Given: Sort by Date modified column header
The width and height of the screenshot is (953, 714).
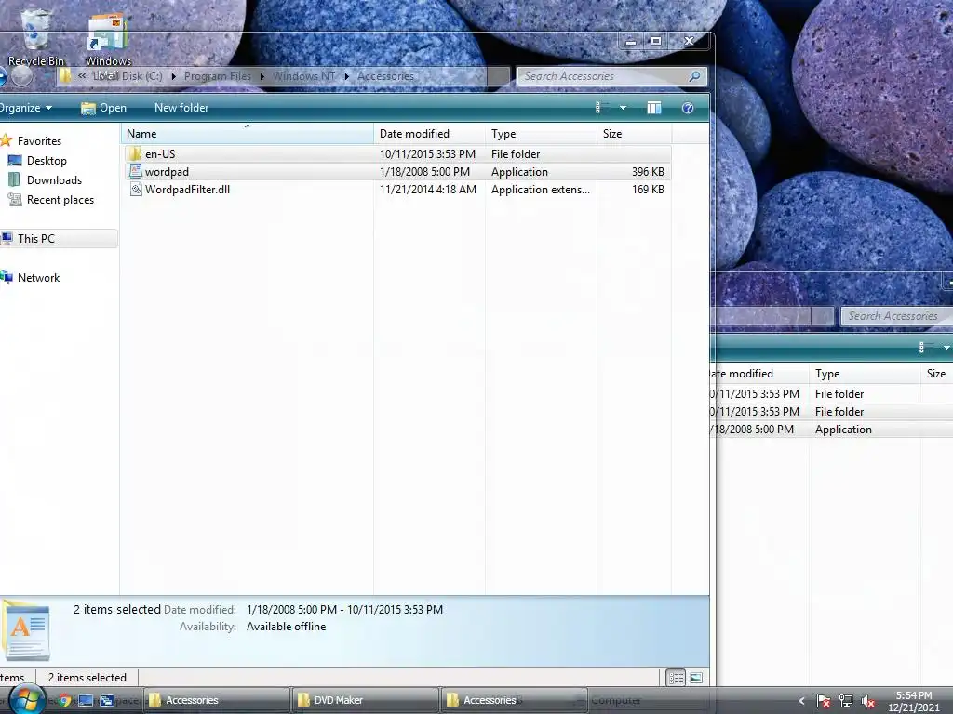Looking at the screenshot, I should coord(430,134).
